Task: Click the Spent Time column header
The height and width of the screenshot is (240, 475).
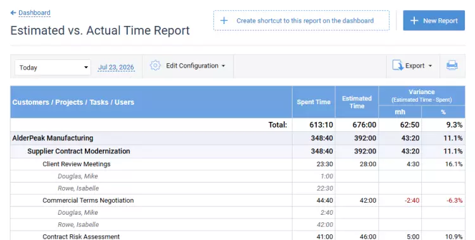Action: click(x=313, y=102)
